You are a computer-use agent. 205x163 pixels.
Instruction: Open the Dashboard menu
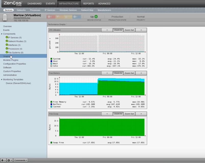click(x=34, y=4)
